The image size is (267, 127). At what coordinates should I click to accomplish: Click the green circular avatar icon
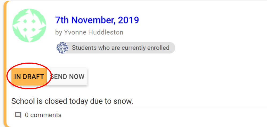click(x=26, y=25)
